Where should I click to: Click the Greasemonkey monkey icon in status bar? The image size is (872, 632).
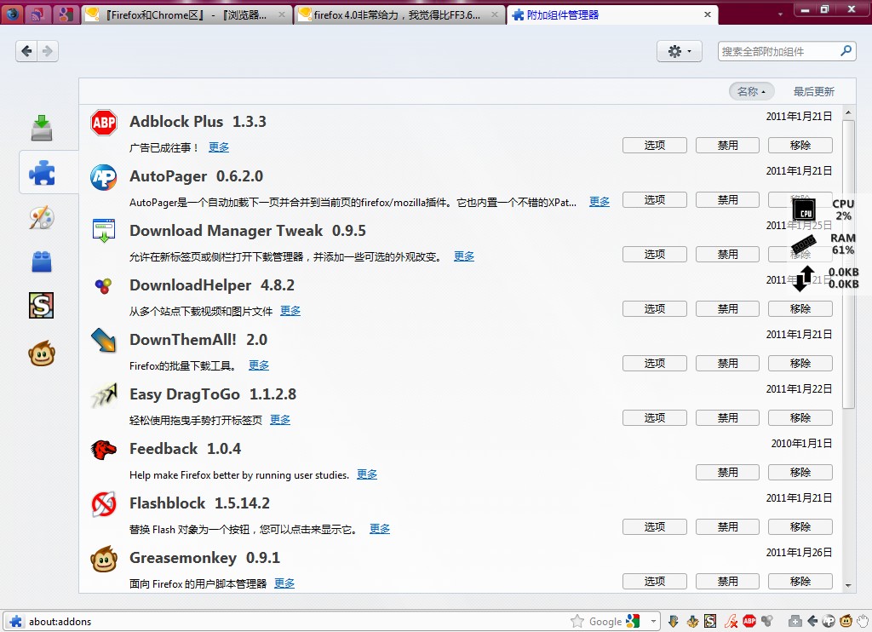[x=846, y=621]
